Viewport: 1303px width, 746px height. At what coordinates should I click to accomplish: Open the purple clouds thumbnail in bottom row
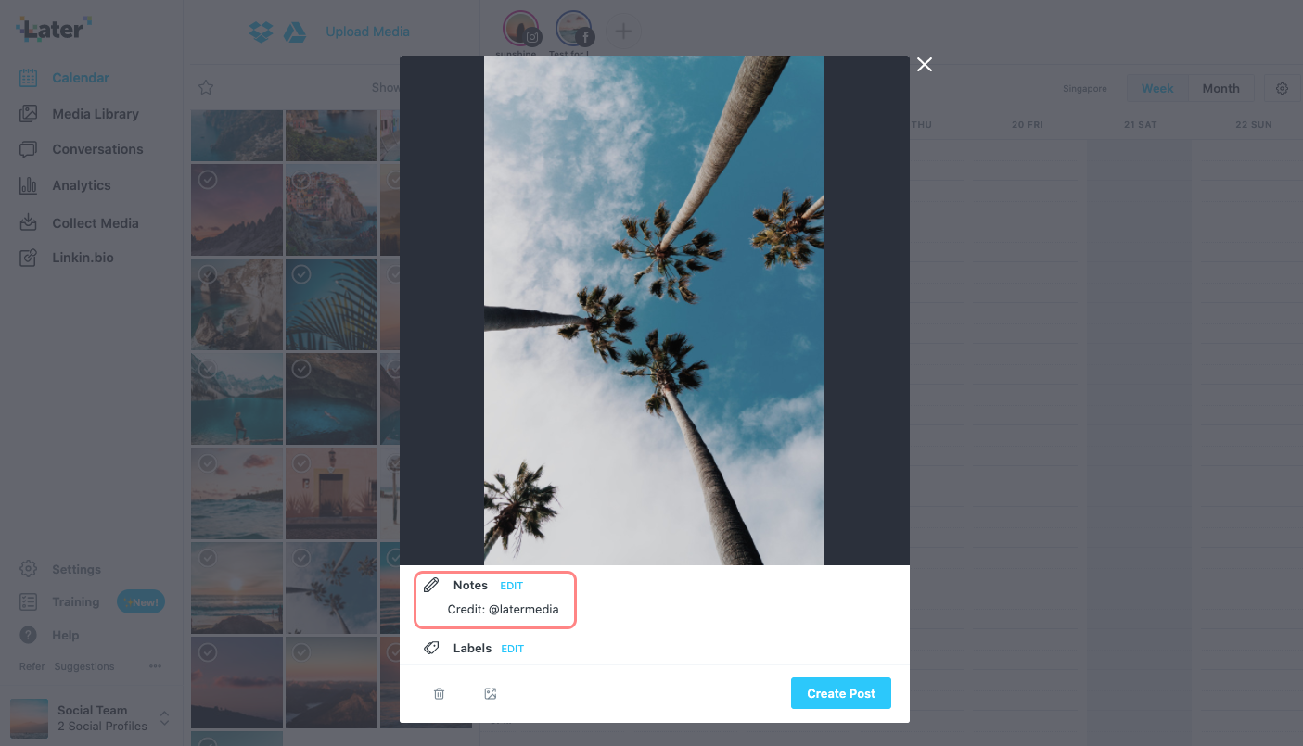point(236,682)
